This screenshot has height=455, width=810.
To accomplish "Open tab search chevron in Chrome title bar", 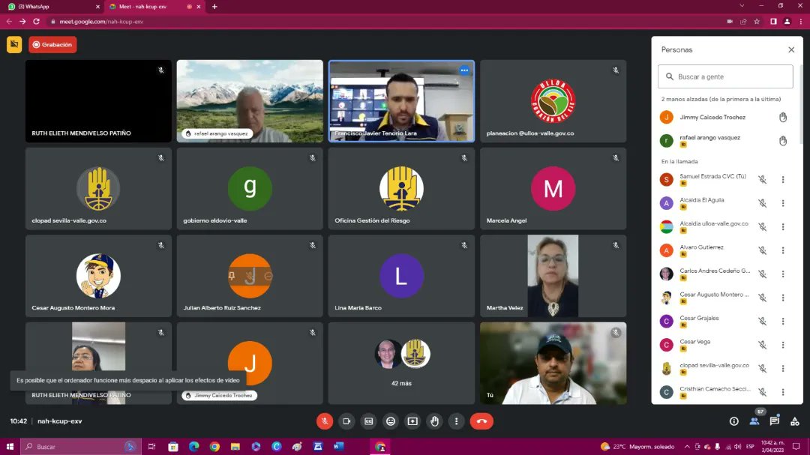I will (742, 6).
